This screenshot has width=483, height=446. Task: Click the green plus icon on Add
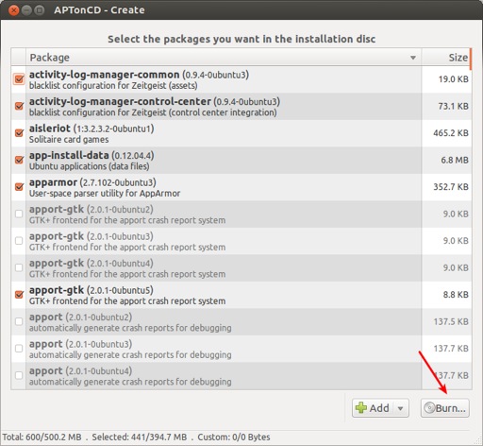pyautogui.click(x=361, y=408)
